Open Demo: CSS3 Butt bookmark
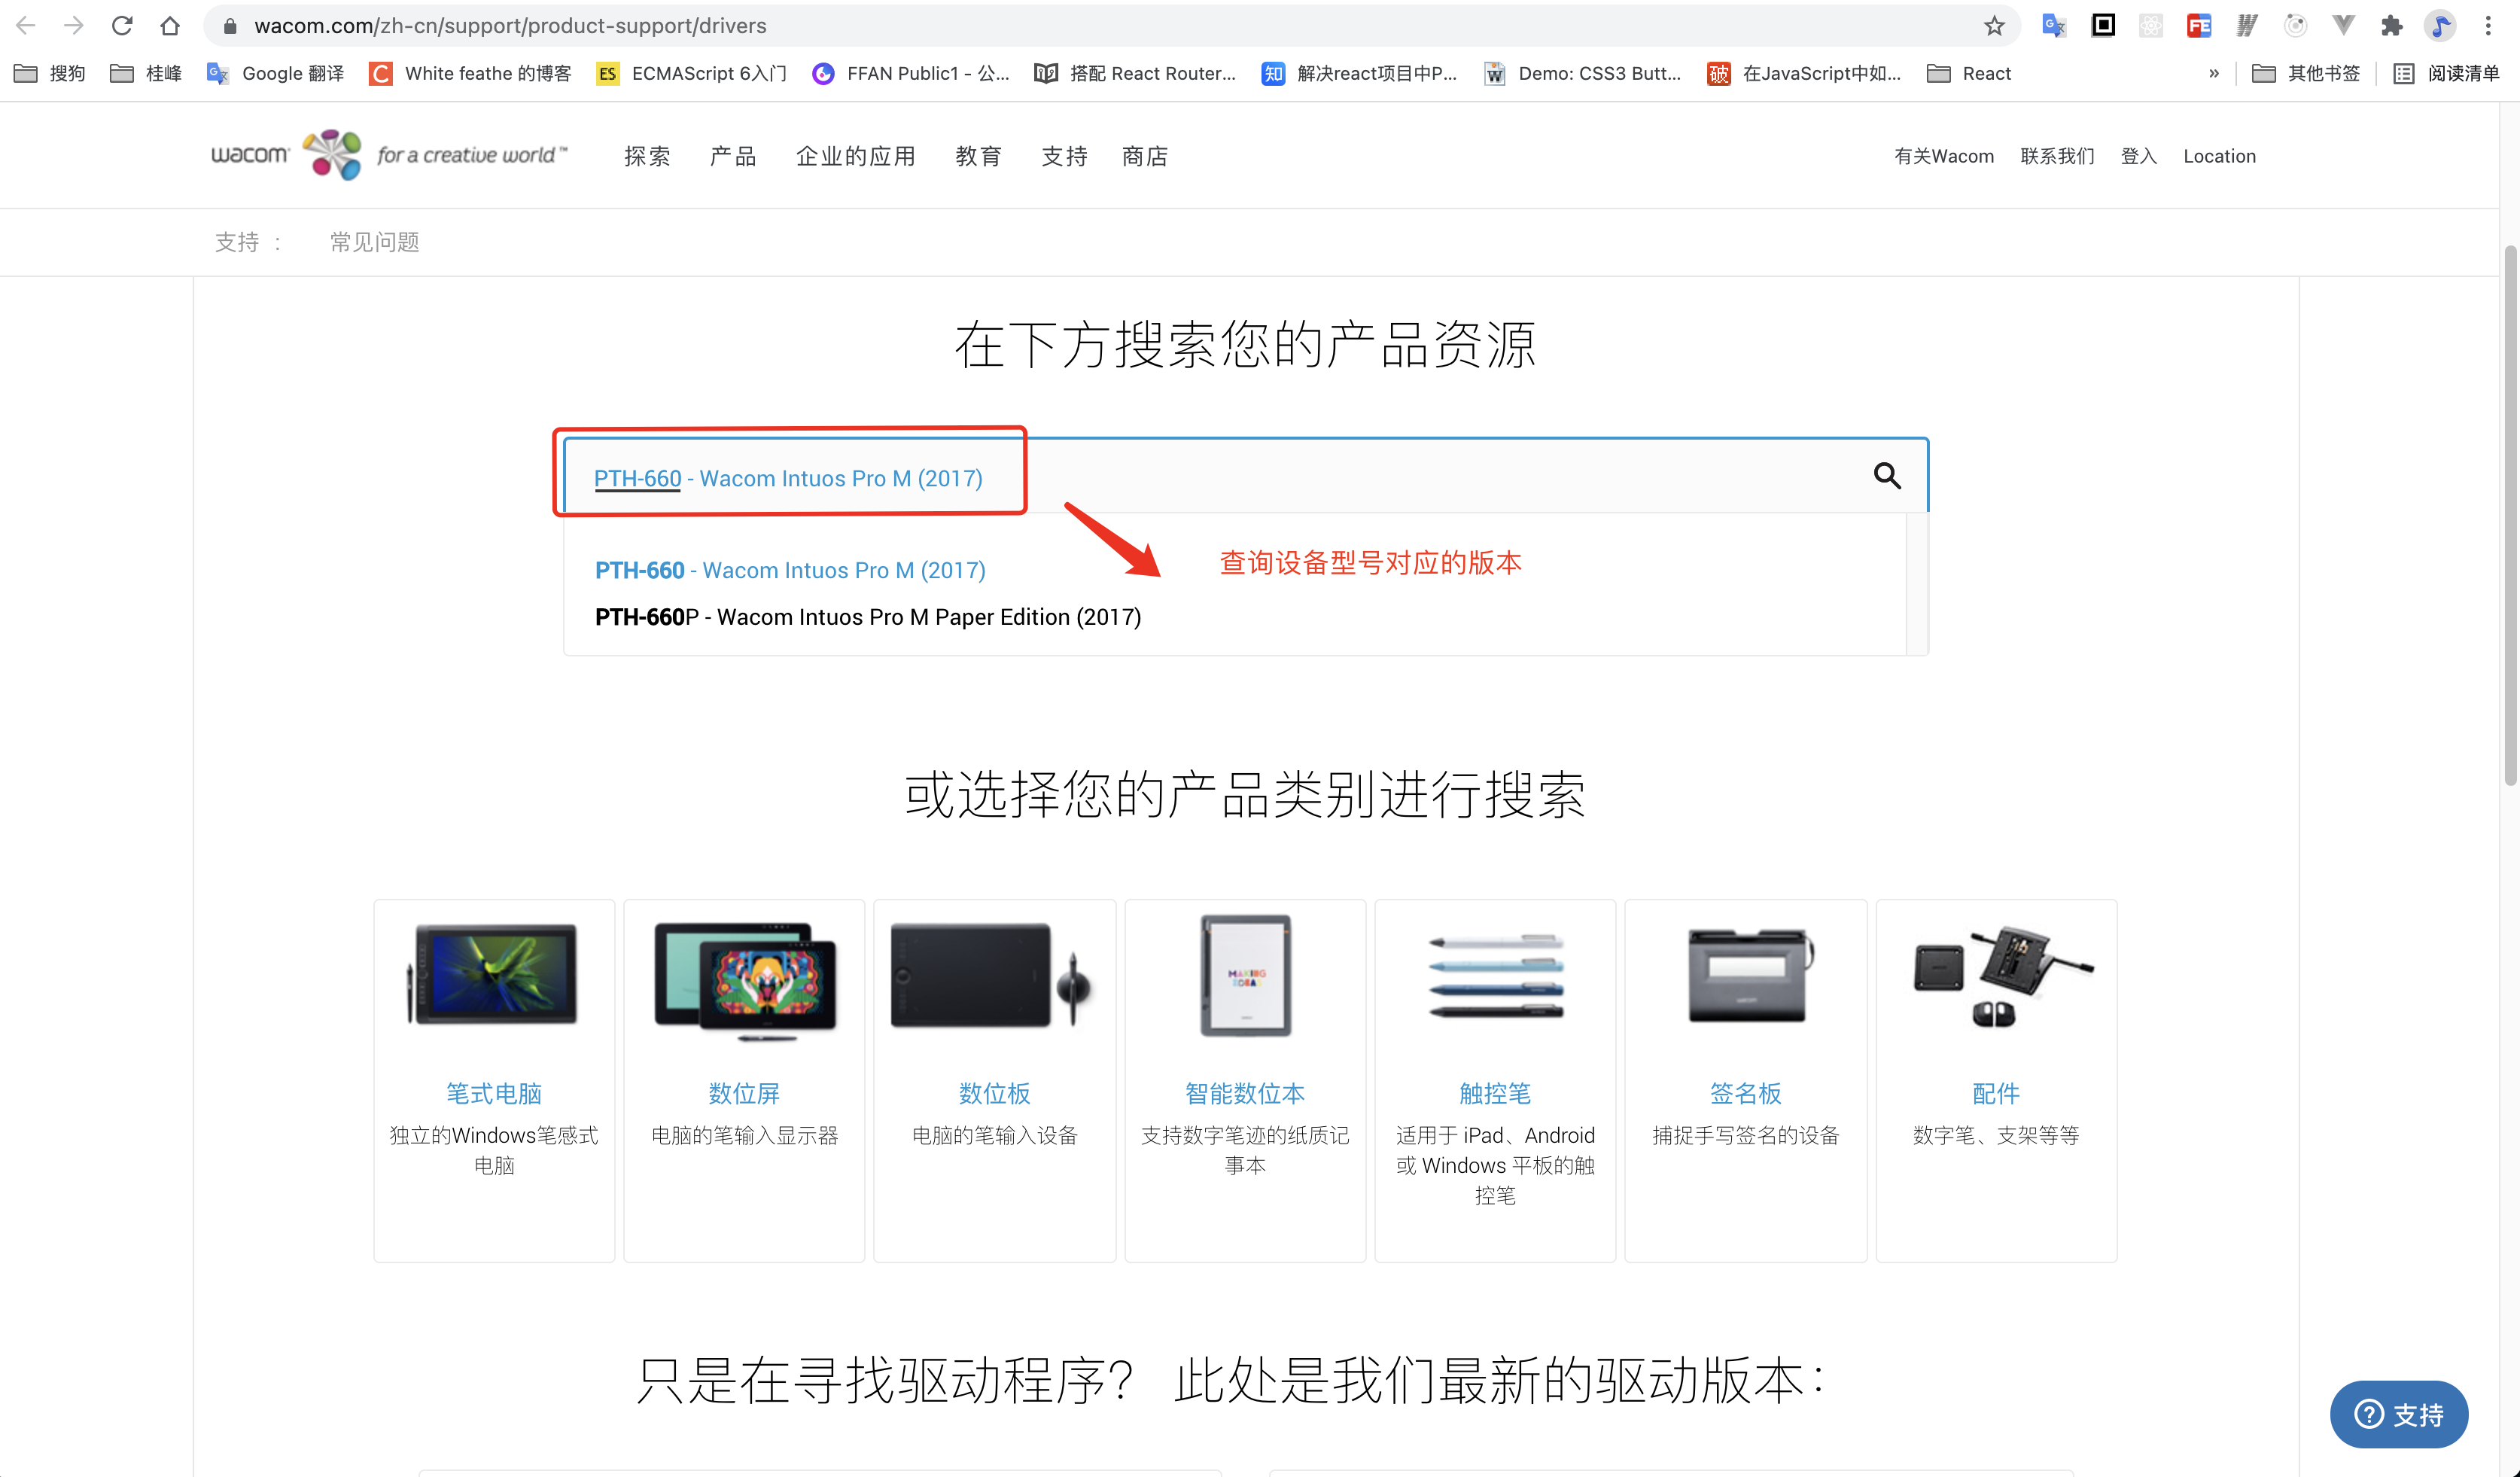Screen dimensions: 2520x1477 (1583, 73)
